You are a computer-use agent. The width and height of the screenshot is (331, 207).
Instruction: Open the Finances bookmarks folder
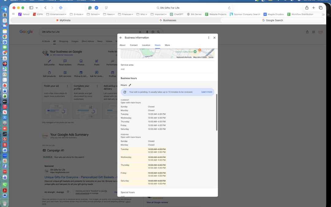(x=126, y=14)
